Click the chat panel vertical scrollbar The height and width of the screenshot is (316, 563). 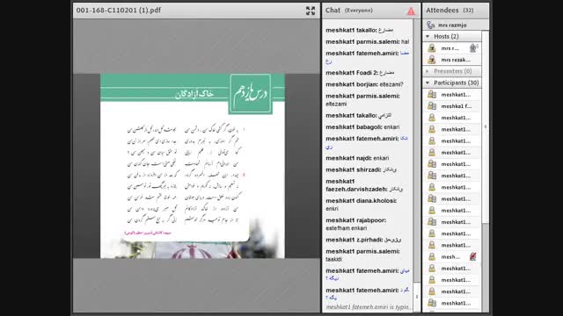pyautogui.click(x=416, y=150)
